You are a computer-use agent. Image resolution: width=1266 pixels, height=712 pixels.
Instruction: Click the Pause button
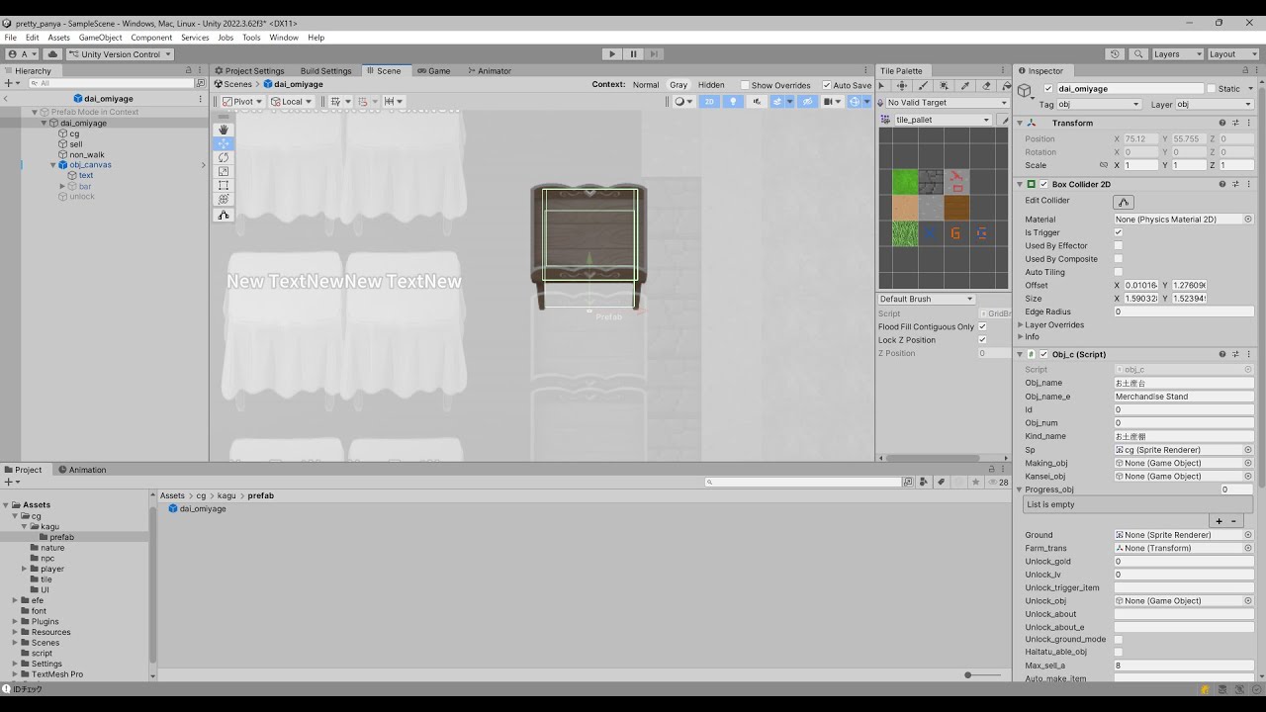(x=633, y=54)
